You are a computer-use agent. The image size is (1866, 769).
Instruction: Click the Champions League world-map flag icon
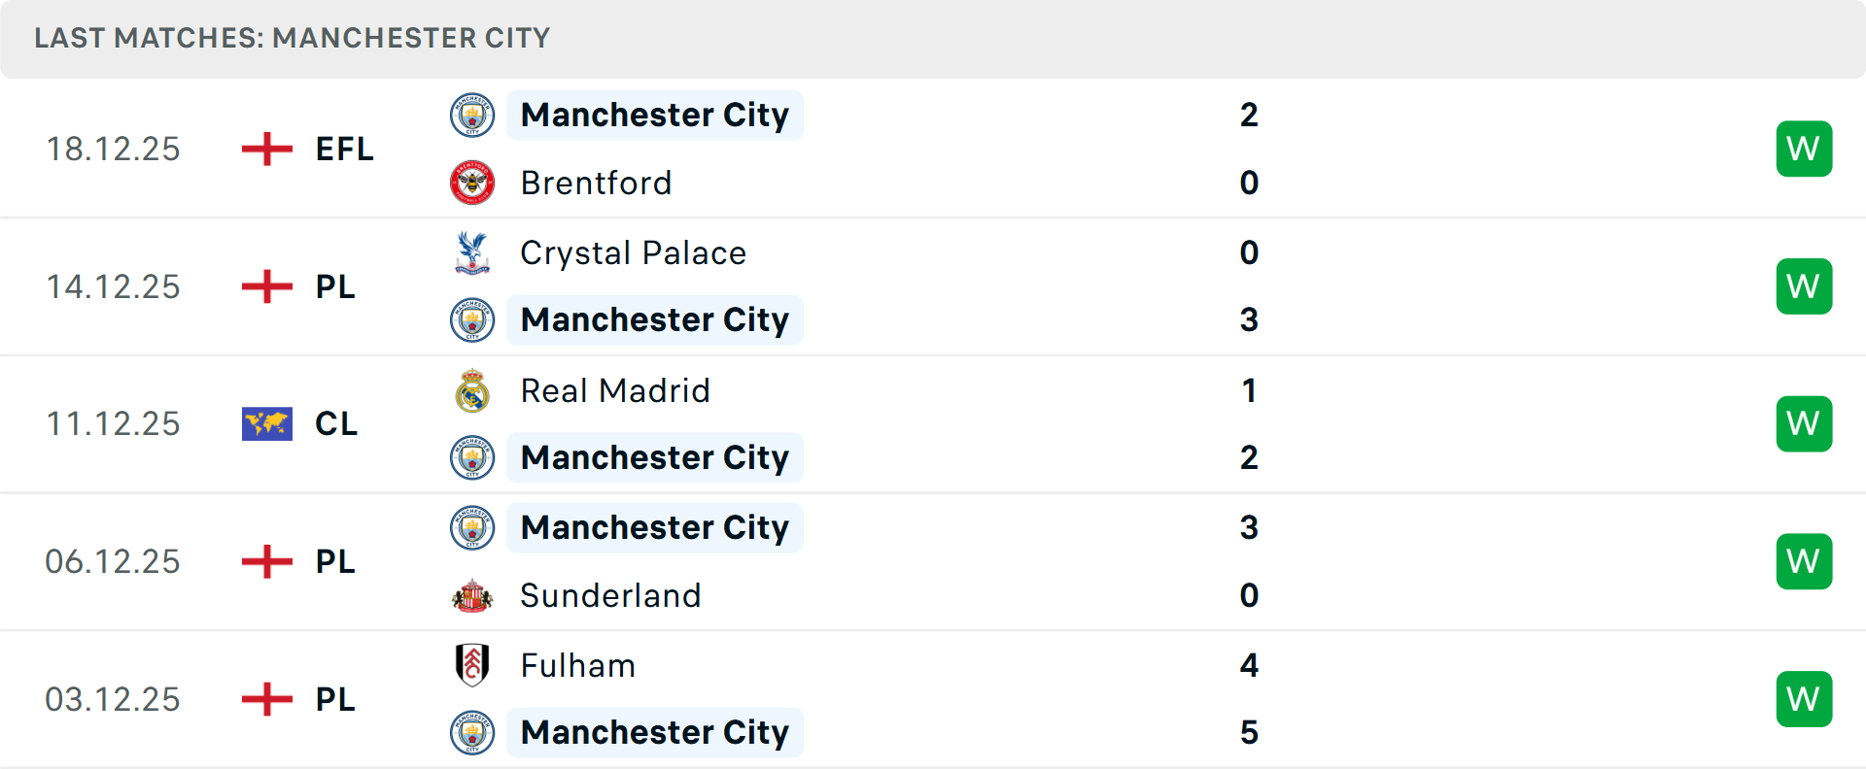tap(266, 423)
